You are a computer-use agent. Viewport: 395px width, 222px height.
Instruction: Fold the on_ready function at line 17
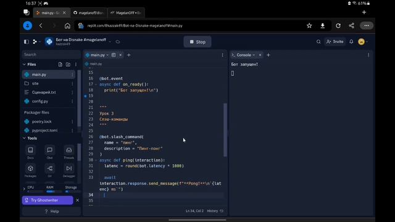click(96, 84)
